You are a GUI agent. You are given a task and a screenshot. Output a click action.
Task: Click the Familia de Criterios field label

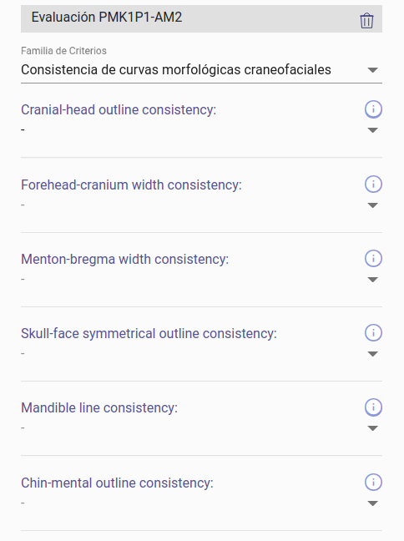coord(63,51)
